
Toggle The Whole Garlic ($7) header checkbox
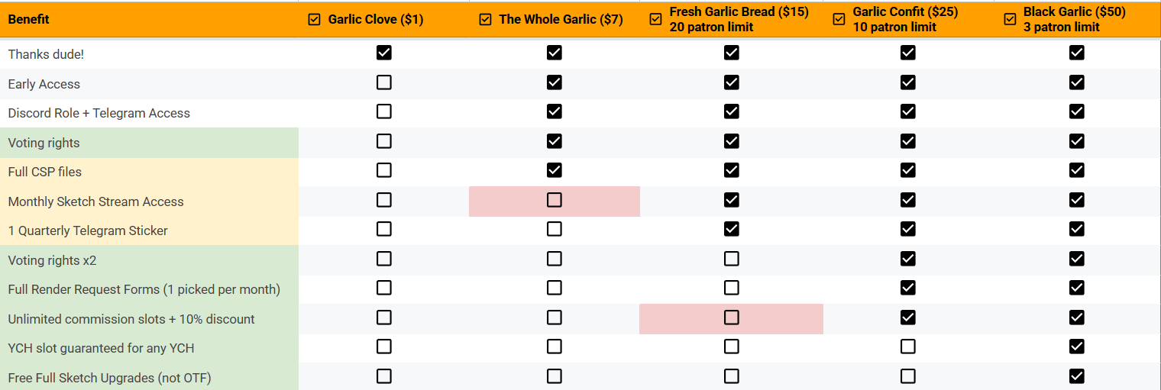(x=485, y=20)
